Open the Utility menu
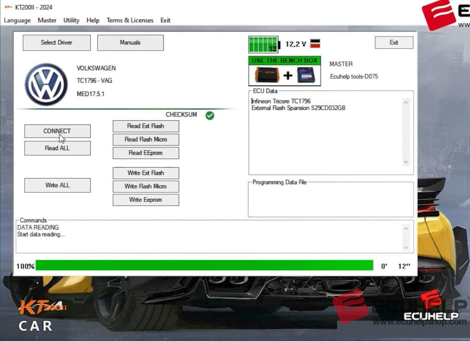The width and height of the screenshot is (470, 341). (x=71, y=20)
